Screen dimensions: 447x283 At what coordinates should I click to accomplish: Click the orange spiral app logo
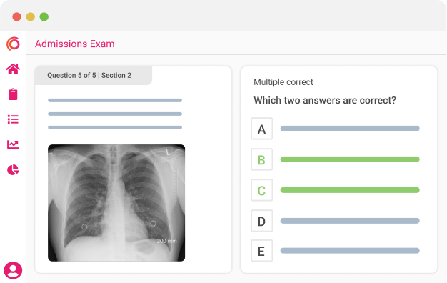(13, 44)
